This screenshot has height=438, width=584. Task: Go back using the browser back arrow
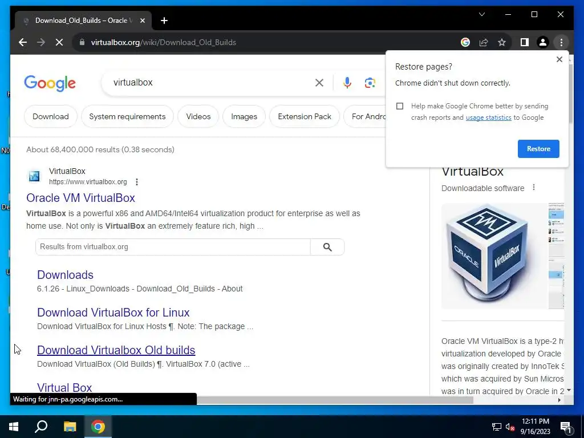23,42
